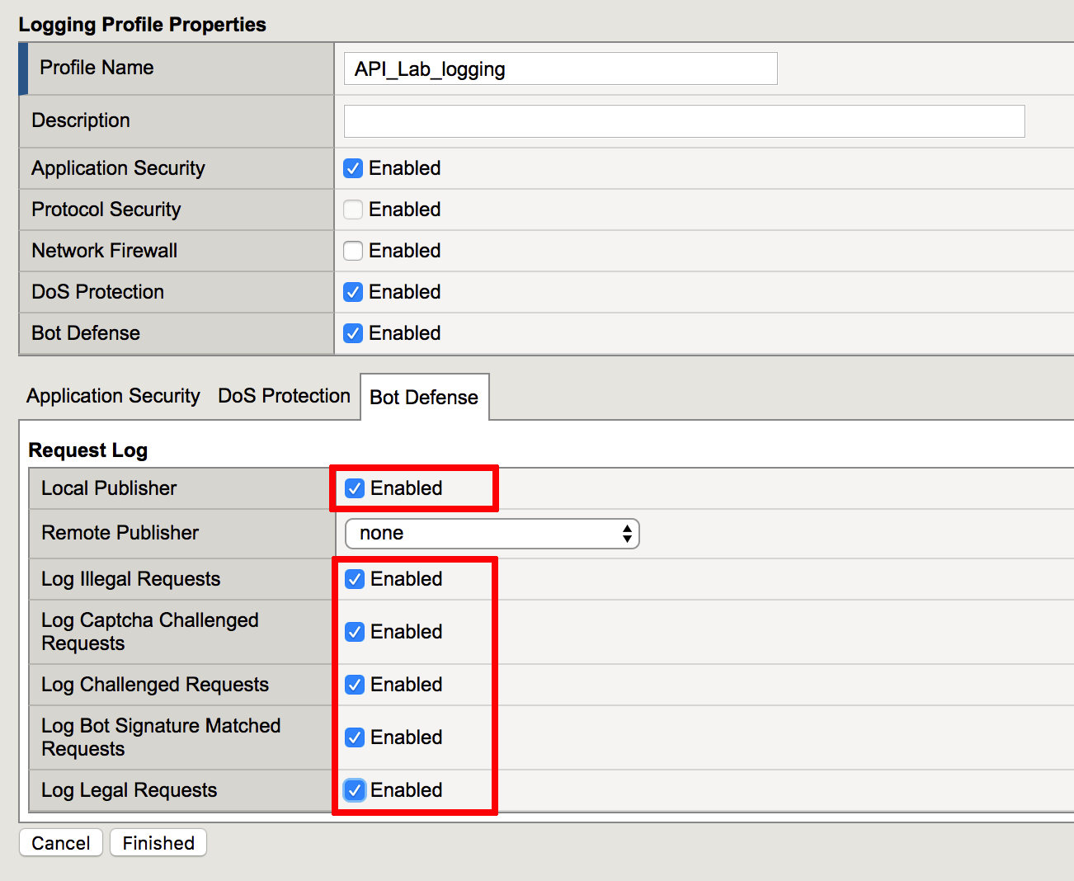Click the Finished button
Viewport: 1074px width, 881px height.
point(158,843)
